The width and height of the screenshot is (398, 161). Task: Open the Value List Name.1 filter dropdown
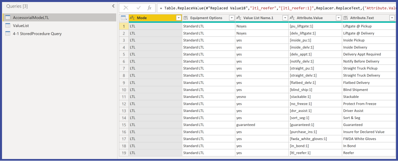(x=285, y=18)
